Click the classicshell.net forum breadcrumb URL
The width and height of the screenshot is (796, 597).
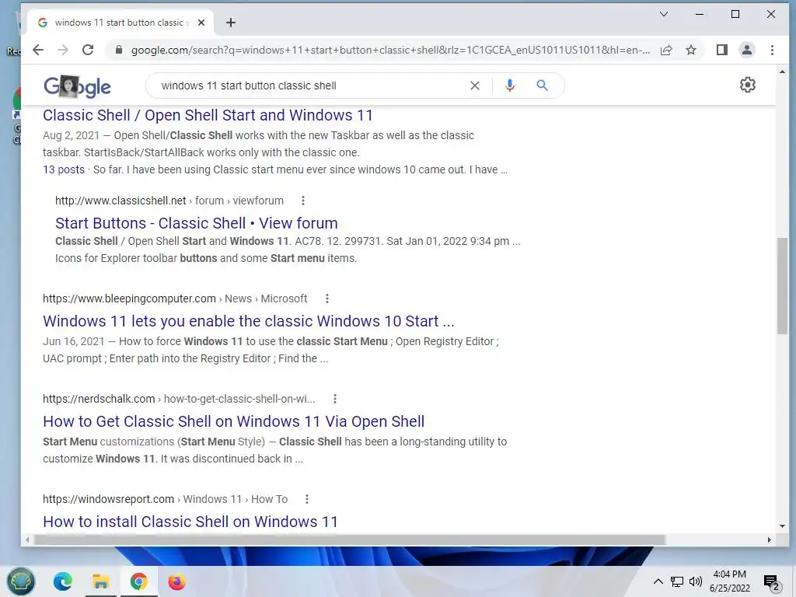click(169, 201)
